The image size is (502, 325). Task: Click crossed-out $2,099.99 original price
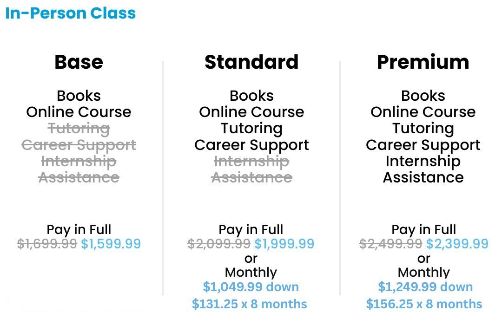coord(219,244)
